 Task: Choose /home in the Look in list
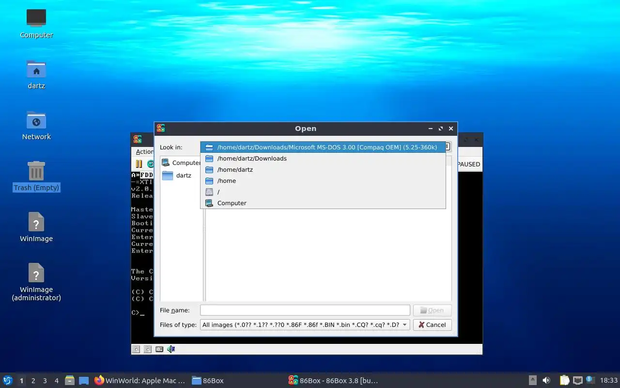click(323, 180)
